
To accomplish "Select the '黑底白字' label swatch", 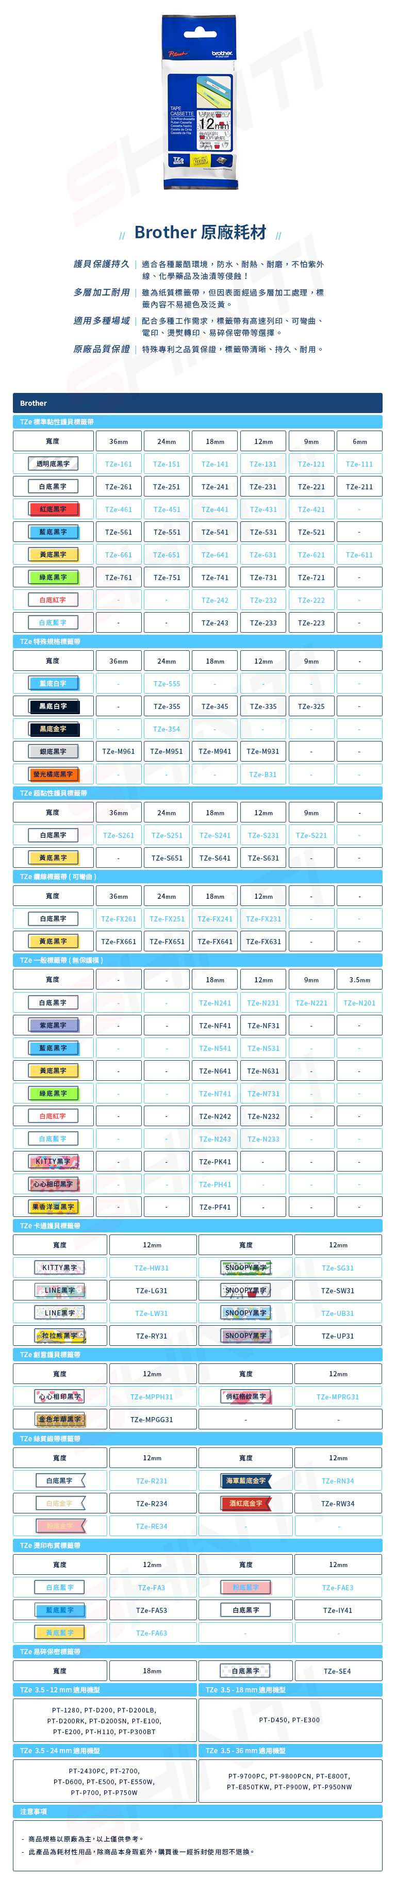I will [53, 706].
